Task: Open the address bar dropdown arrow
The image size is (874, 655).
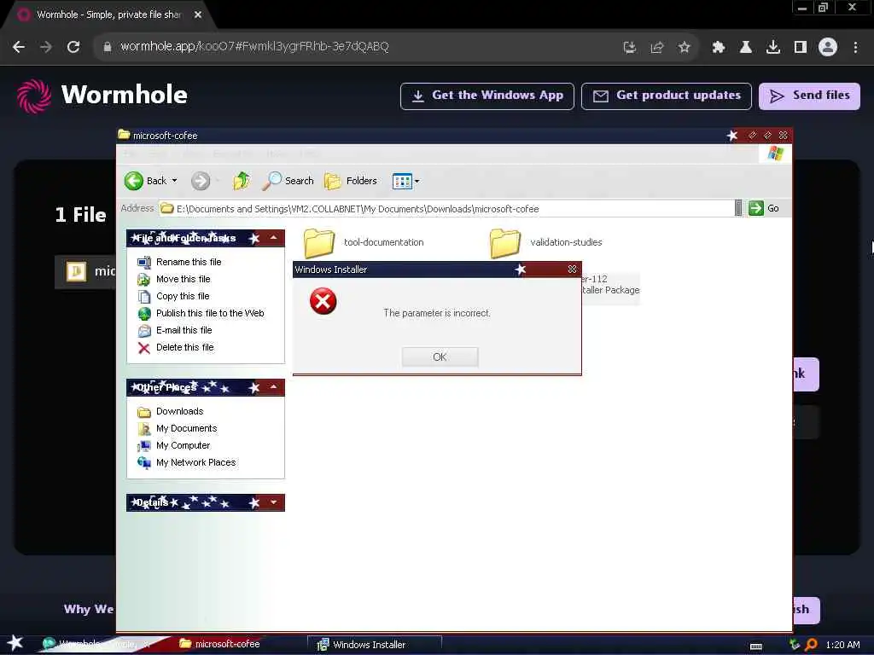Action: tap(738, 208)
